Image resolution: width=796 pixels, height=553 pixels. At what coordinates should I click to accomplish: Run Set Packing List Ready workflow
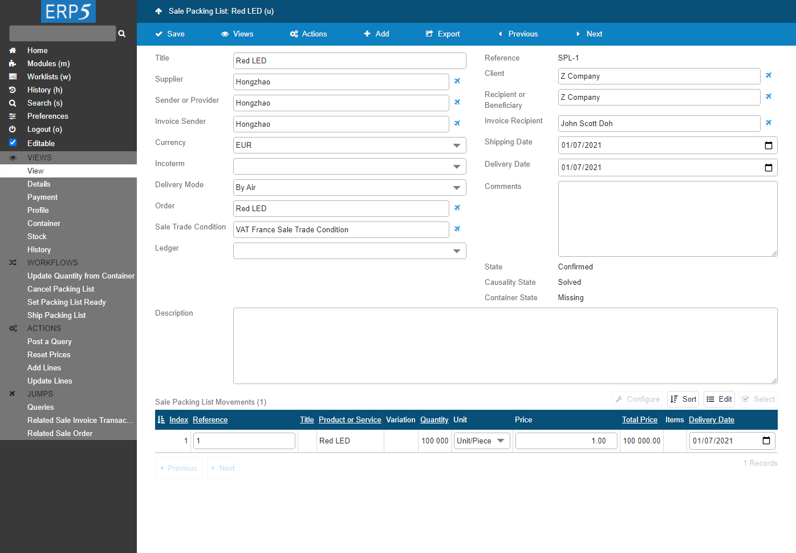(67, 302)
